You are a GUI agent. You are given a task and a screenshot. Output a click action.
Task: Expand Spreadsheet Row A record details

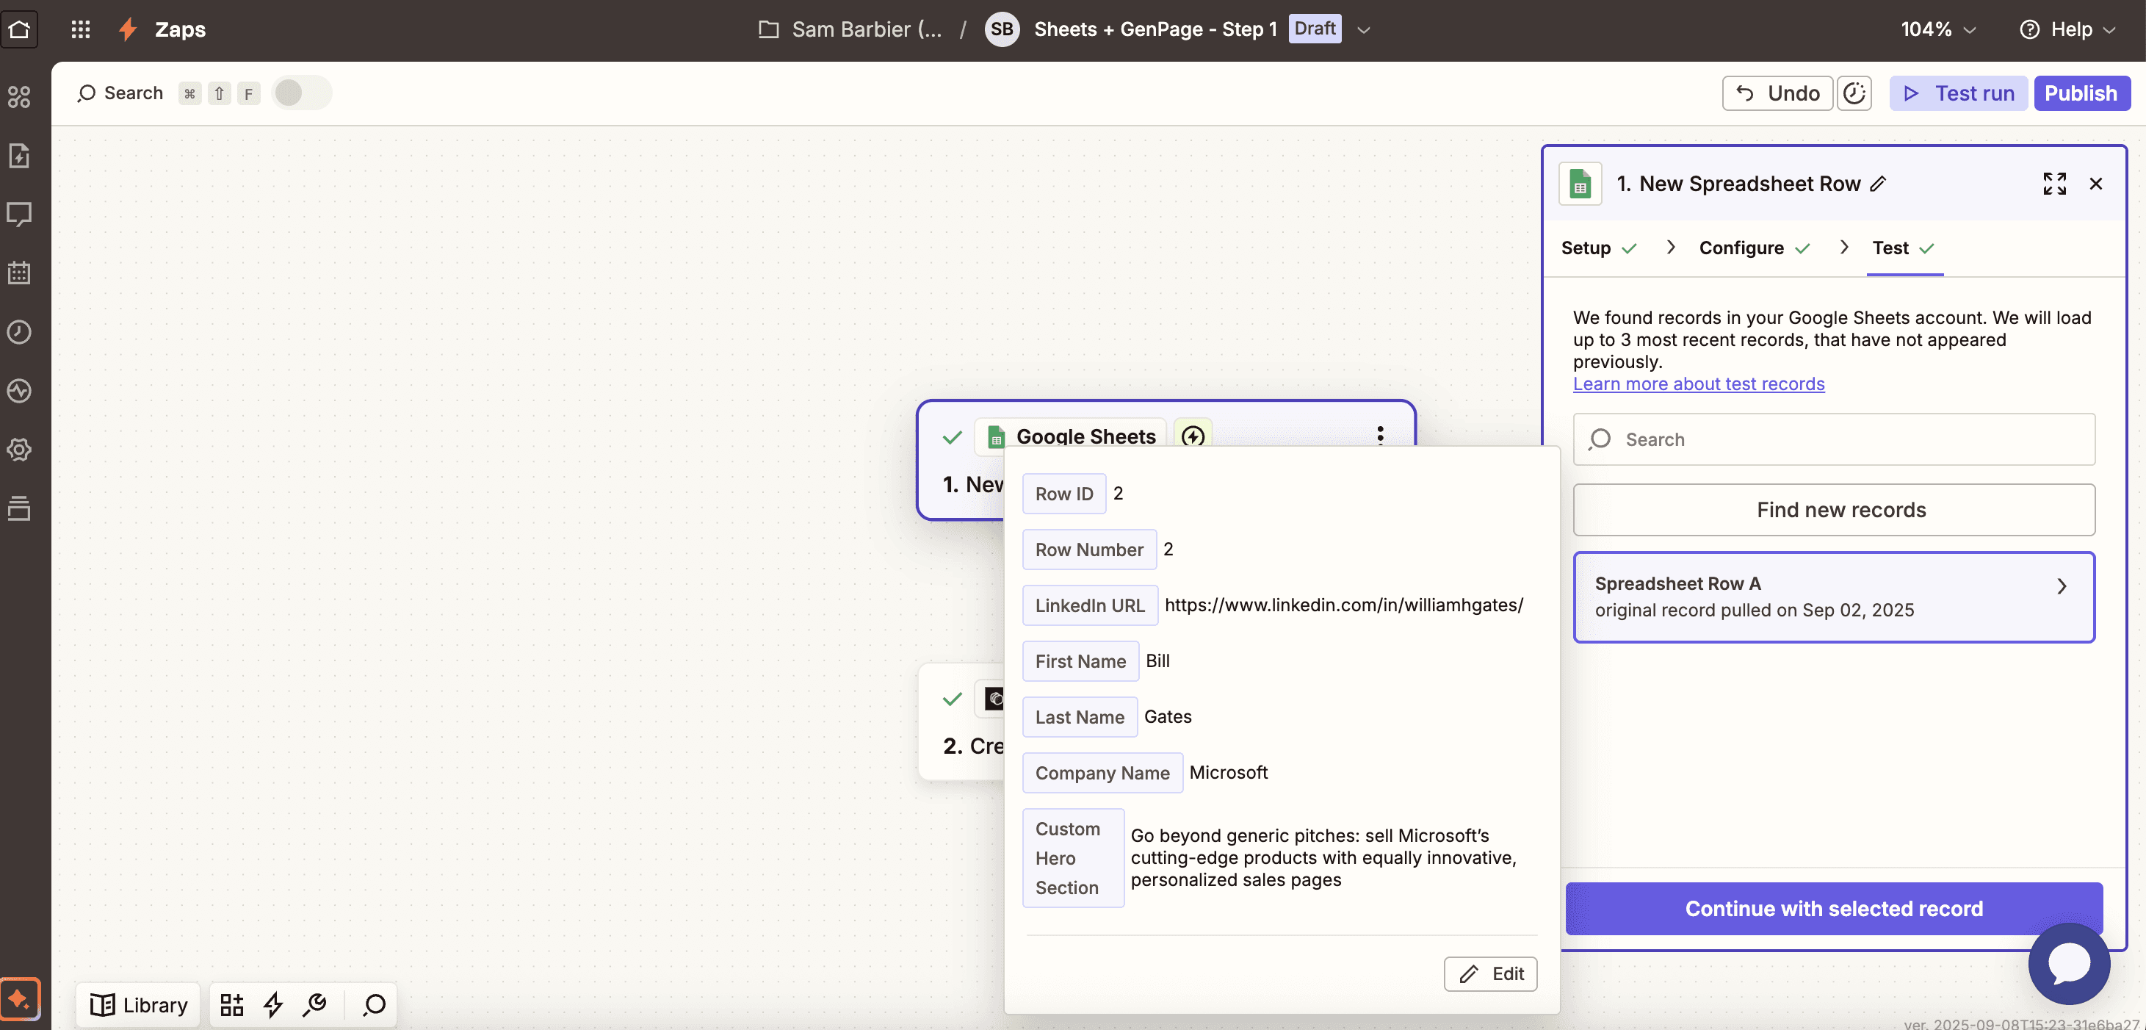pos(2061,586)
